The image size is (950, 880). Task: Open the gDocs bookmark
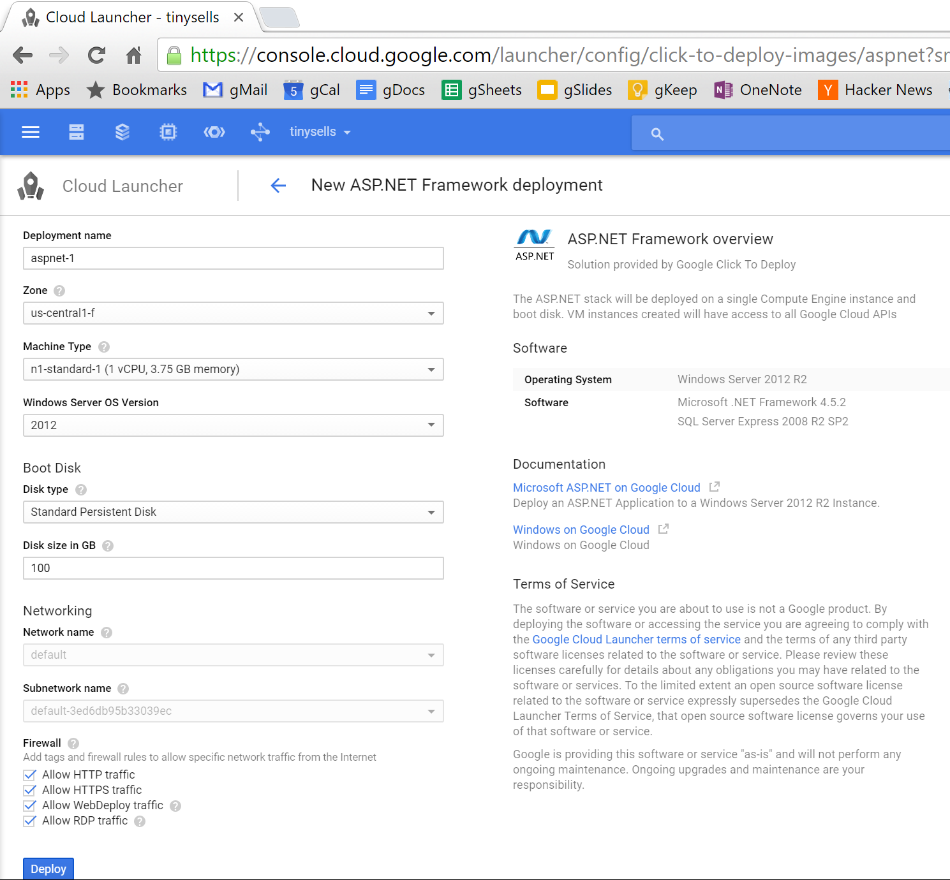click(x=390, y=90)
